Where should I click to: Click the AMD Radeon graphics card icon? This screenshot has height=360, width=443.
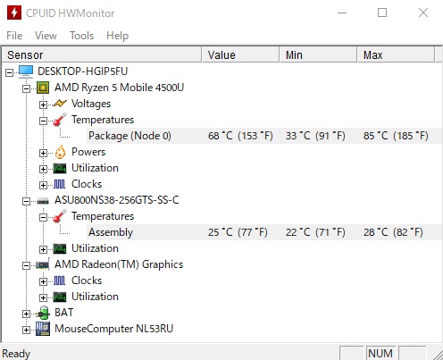43,264
